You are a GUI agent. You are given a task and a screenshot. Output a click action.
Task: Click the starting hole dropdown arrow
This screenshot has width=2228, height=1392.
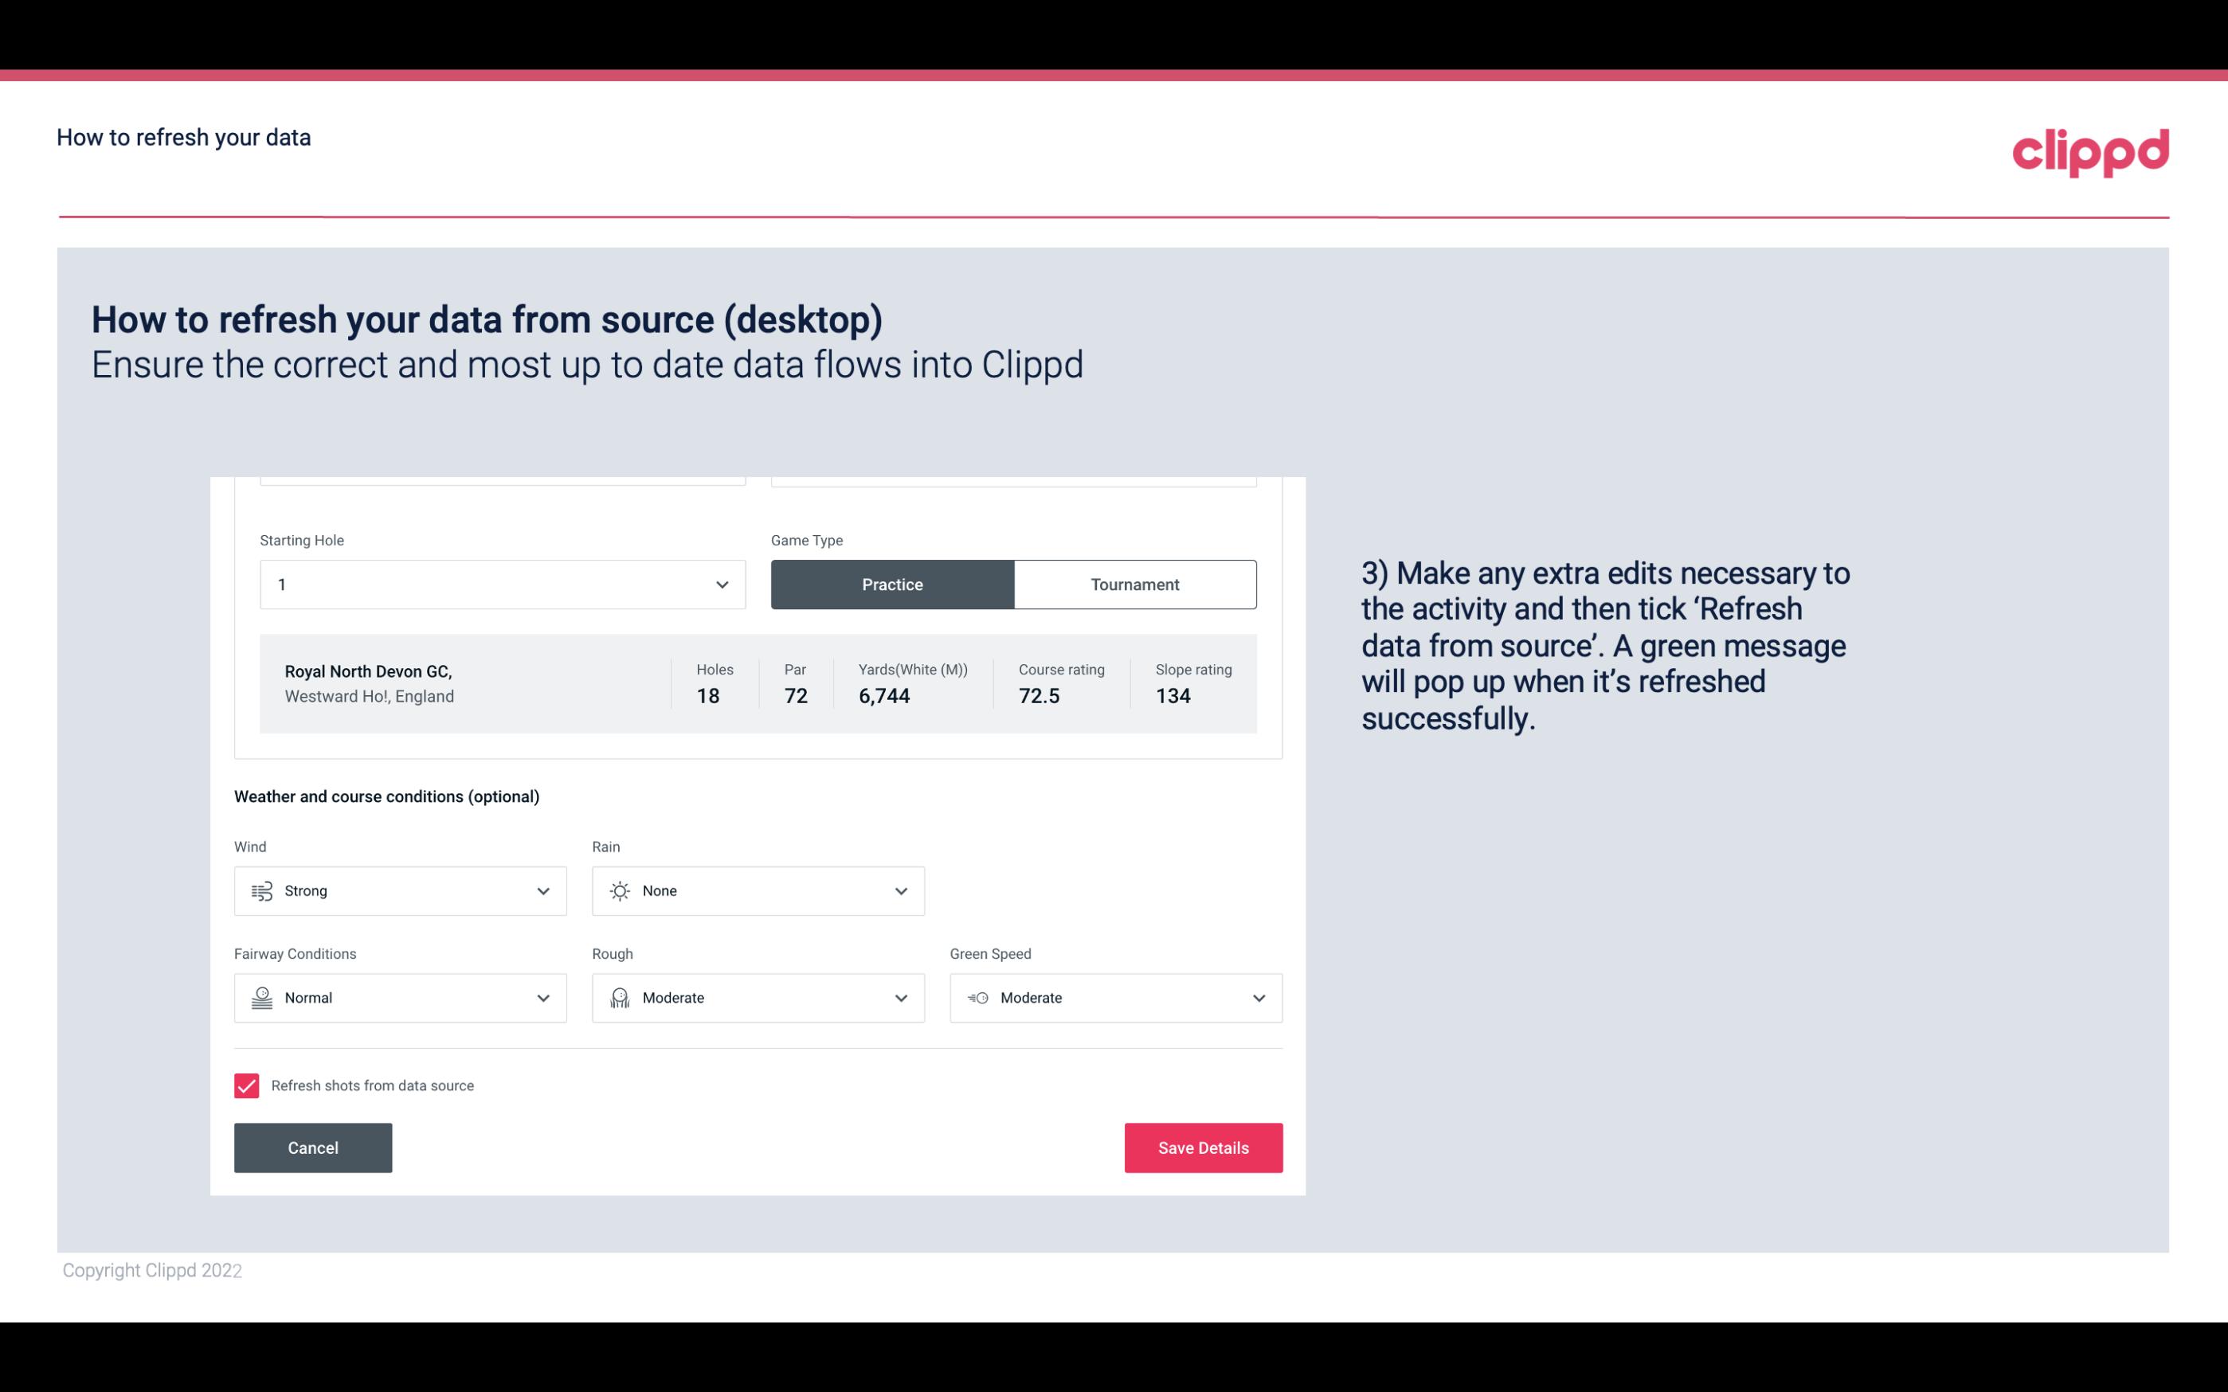pyautogui.click(x=720, y=584)
